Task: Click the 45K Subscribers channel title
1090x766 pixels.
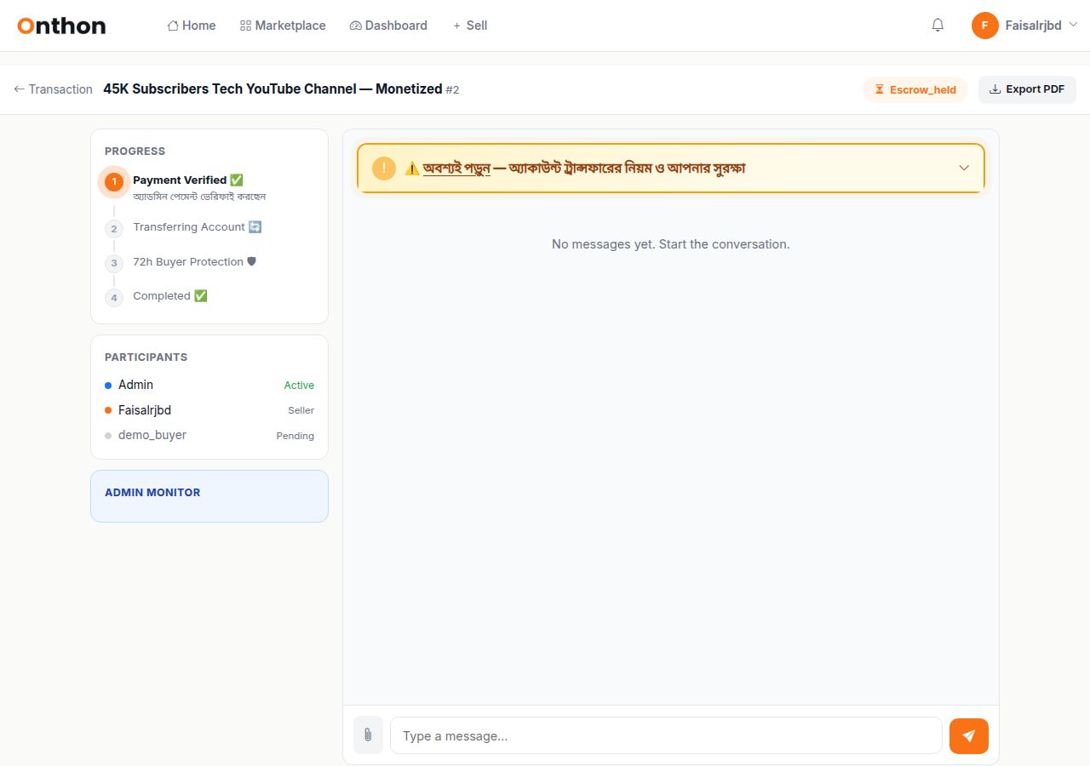Action: 272,89
